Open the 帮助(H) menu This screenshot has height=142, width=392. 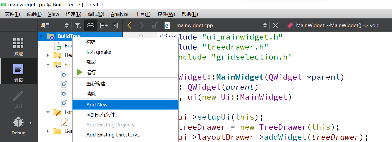(x=190, y=14)
